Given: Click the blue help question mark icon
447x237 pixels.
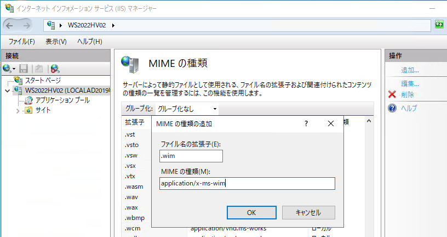Looking at the screenshot, I should click(392, 108).
